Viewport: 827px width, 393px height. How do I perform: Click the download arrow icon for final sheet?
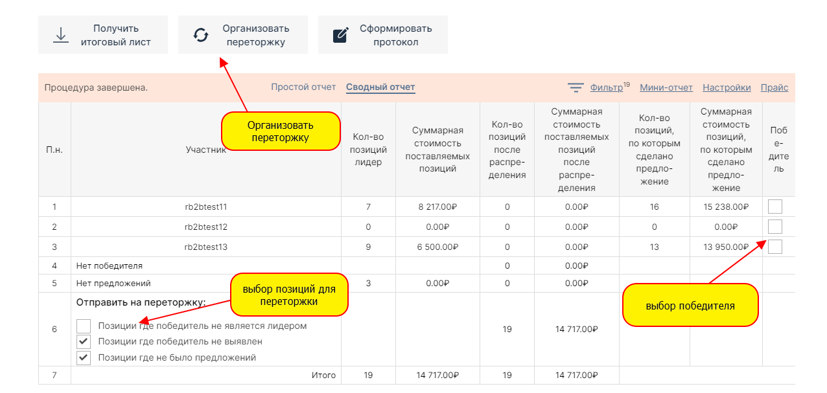pos(61,35)
